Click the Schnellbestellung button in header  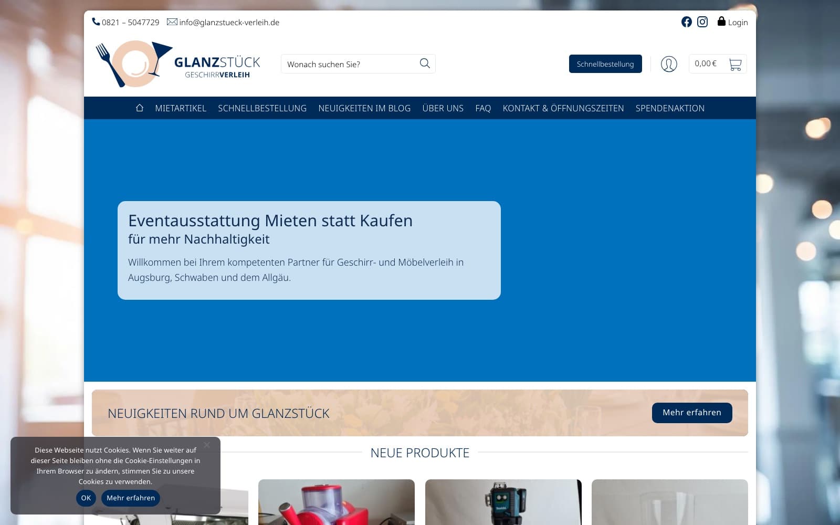pyautogui.click(x=605, y=64)
